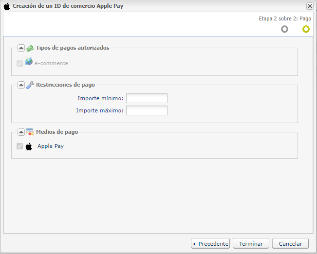This screenshot has height=254, width=317.
Task: Click the yellow step two circle indicator
Action: (306, 29)
